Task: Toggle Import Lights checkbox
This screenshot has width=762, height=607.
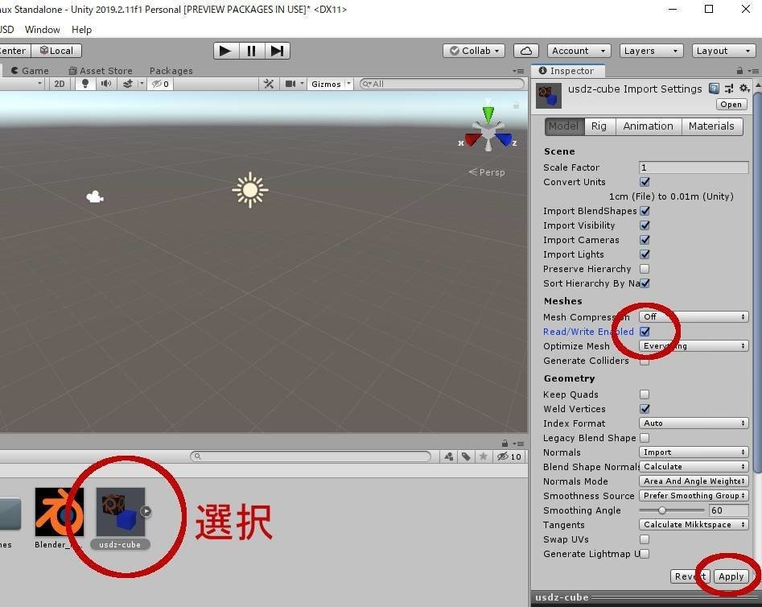Action: 645,254
